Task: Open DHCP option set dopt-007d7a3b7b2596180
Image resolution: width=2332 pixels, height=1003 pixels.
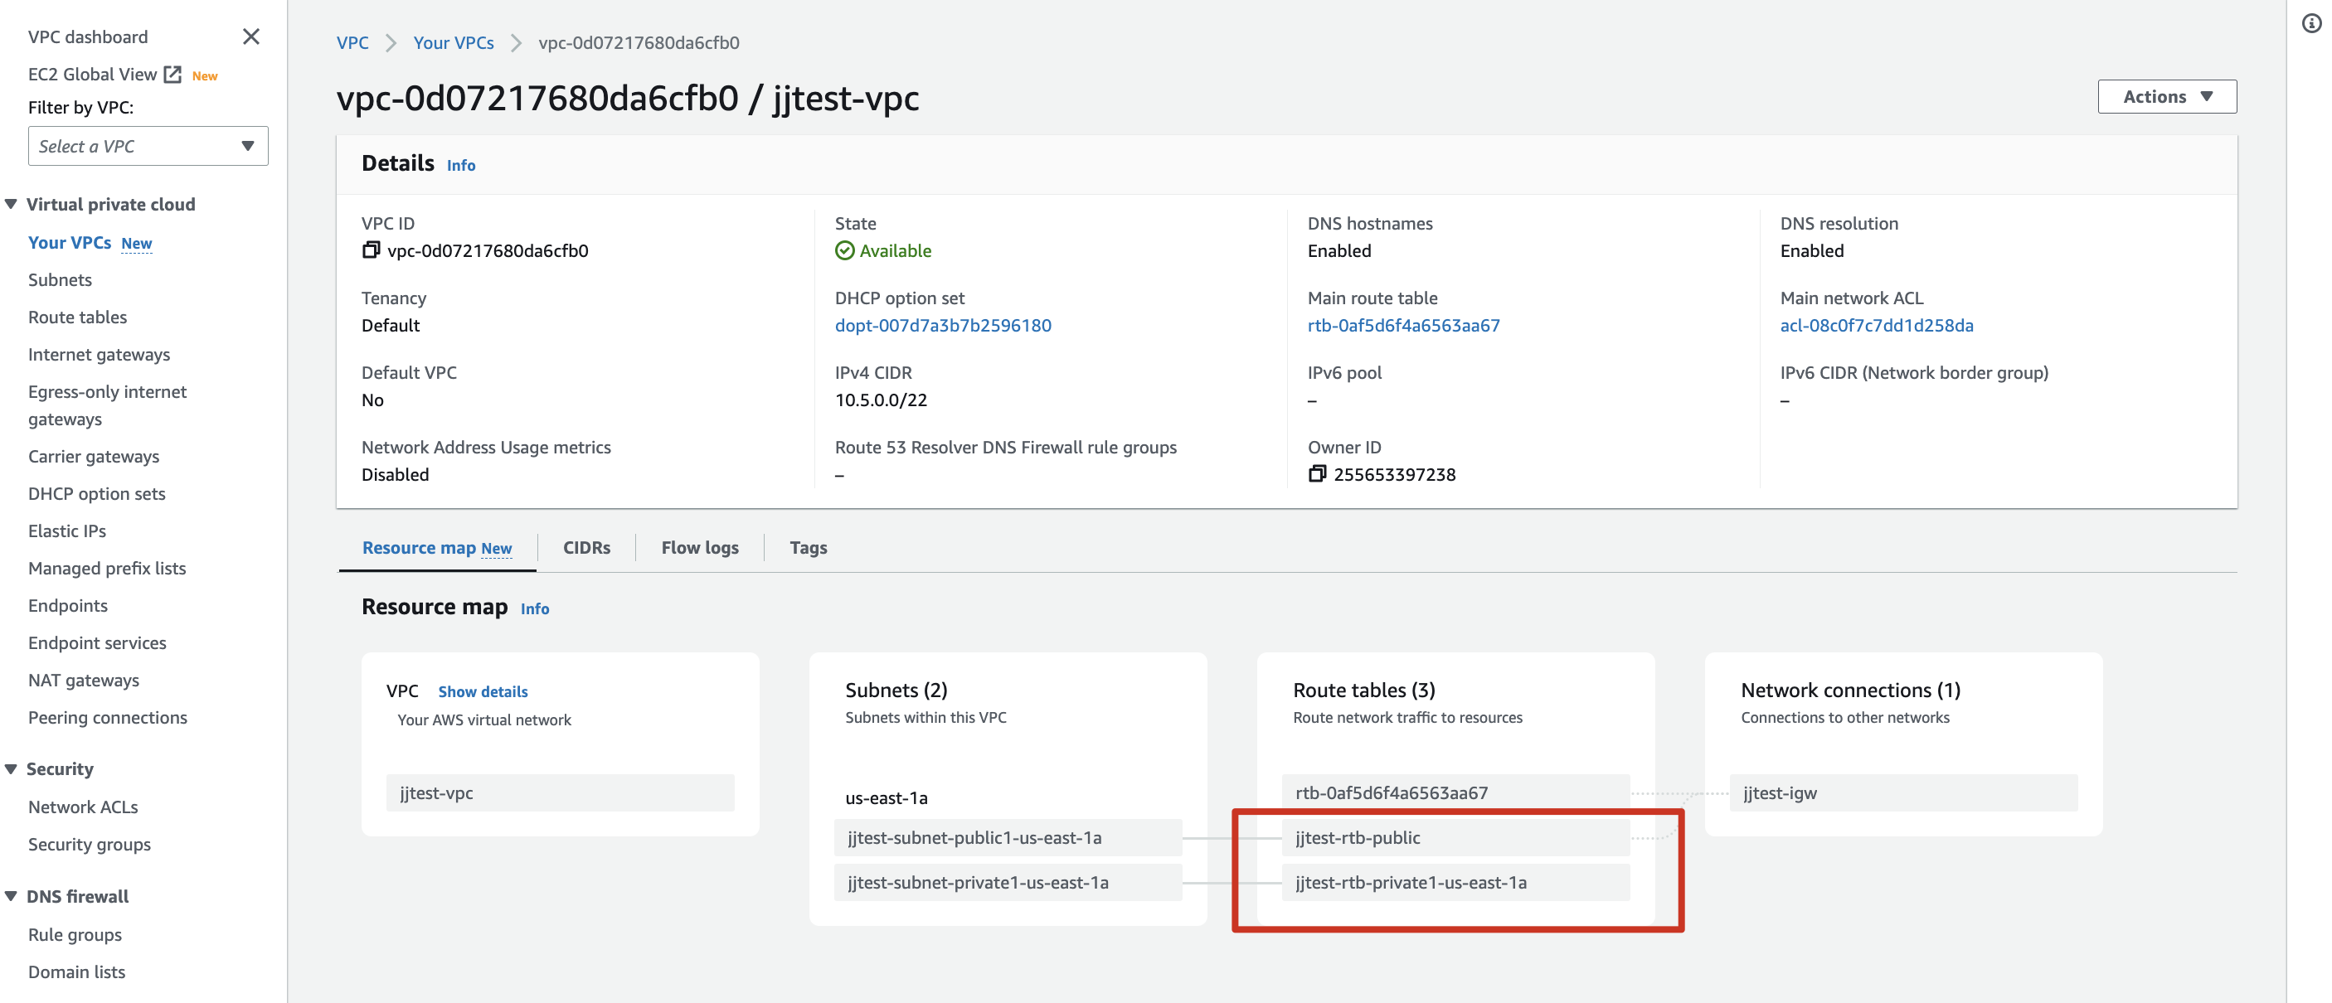Action: (x=942, y=325)
